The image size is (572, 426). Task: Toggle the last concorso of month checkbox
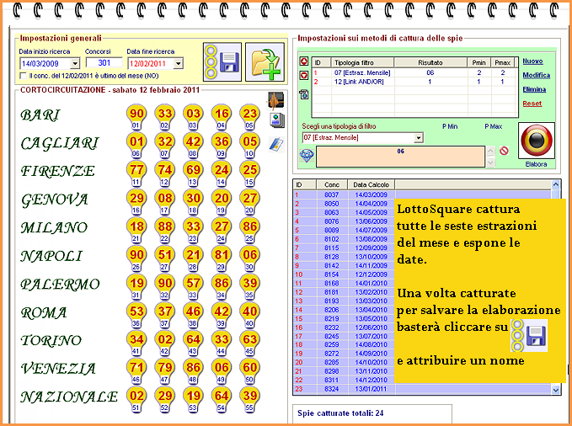coord(23,76)
